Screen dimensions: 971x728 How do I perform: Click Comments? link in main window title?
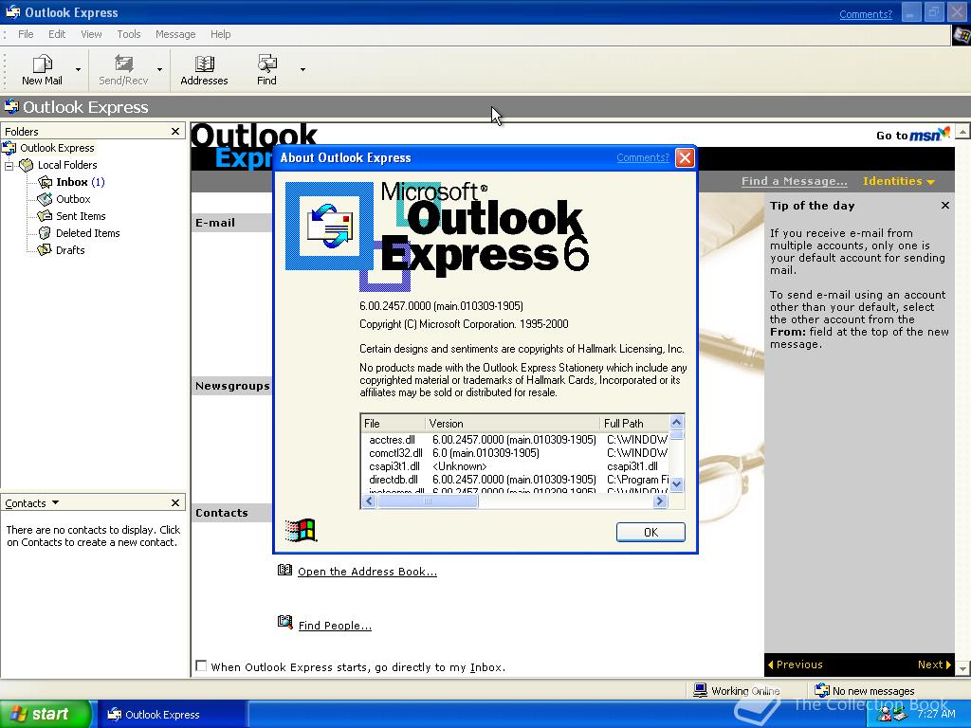pyautogui.click(x=866, y=13)
